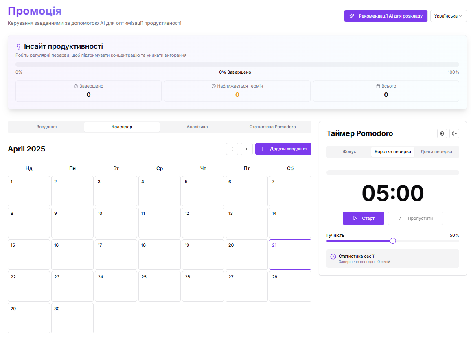Click the calendar icon next to Всього

click(x=378, y=86)
